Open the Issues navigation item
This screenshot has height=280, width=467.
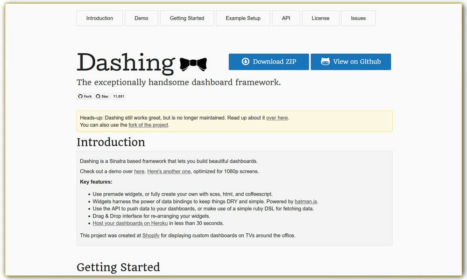[x=358, y=18]
